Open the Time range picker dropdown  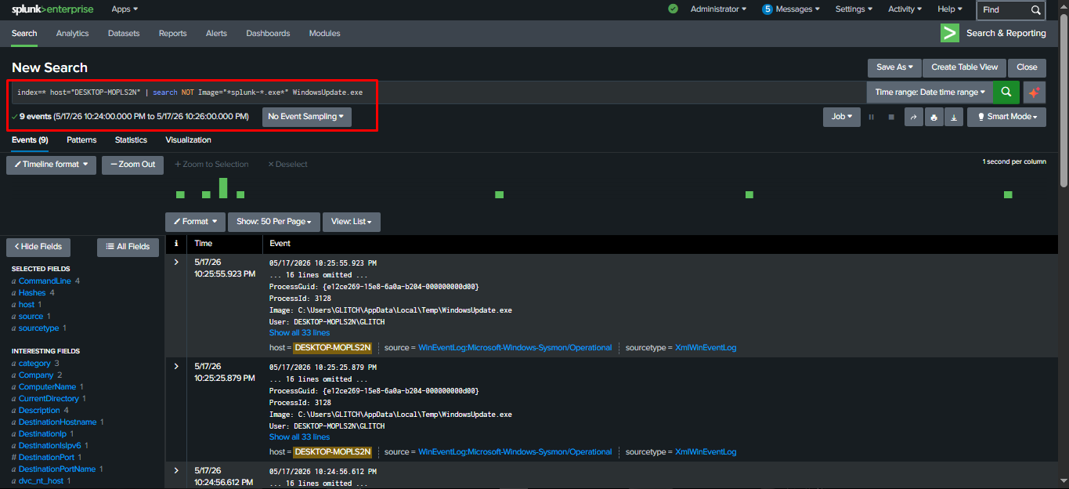[x=930, y=92]
